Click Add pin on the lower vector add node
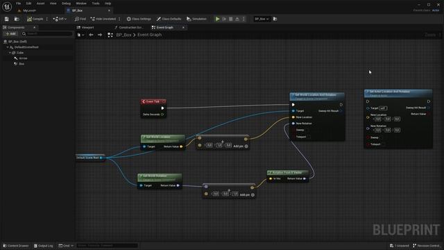Viewport: 444px width, 250px height. pos(247,194)
